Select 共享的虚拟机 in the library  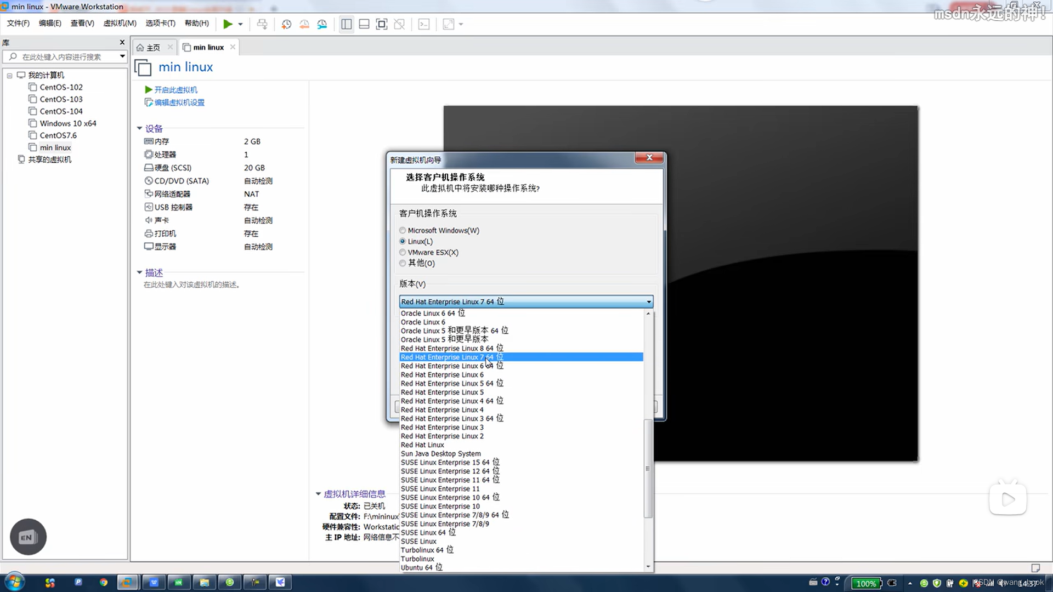pyautogui.click(x=49, y=160)
